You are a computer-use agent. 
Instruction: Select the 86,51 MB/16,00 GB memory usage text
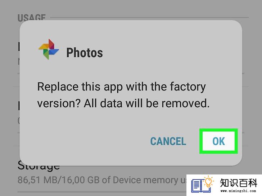tap(102, 180)
